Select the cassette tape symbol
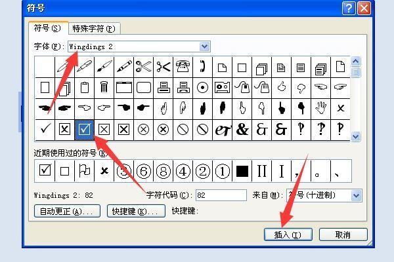Screen dimensions: 394x262 (222, 88)
